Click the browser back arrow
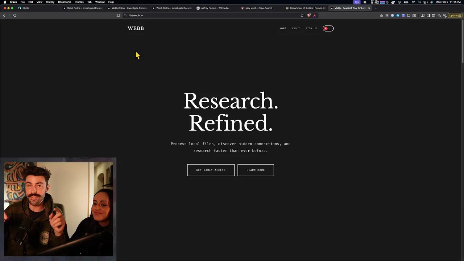Screen dimensions: 464x261 point(4,15)
